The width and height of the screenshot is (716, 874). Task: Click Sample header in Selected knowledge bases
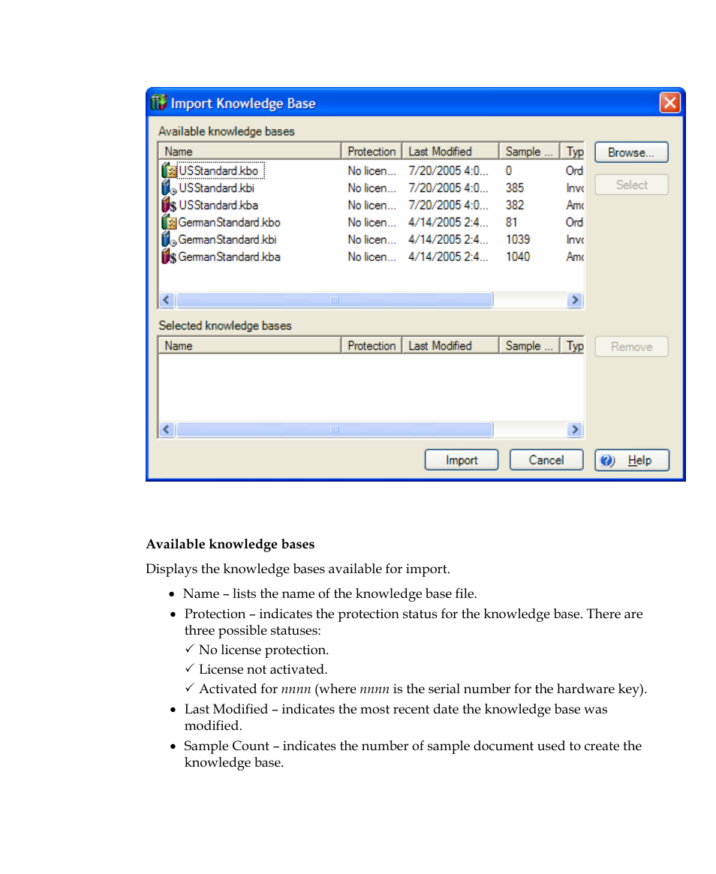pos(529,346)
